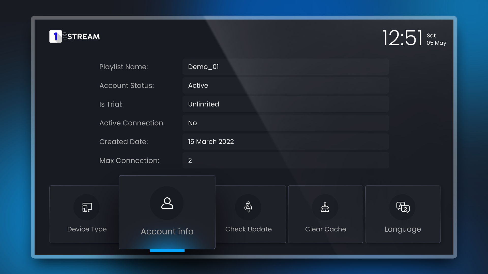Screen dimensions: 488x274
Task: Click the blue highlight bar under Account info
Action: click(x=167, y=250)
